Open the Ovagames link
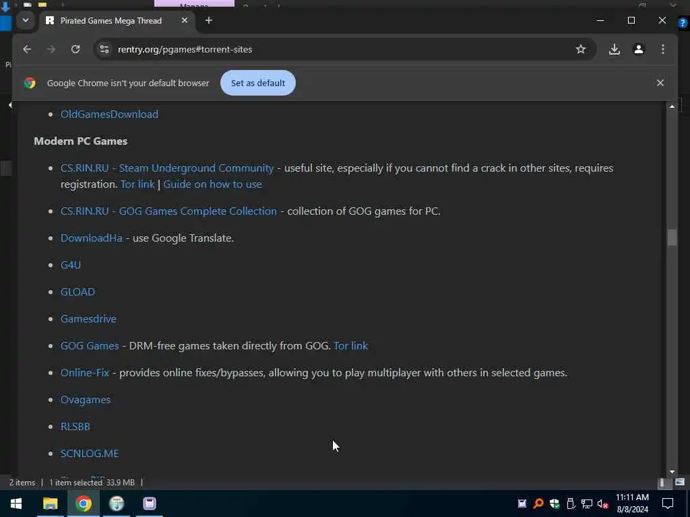 [x=86, y=400]
